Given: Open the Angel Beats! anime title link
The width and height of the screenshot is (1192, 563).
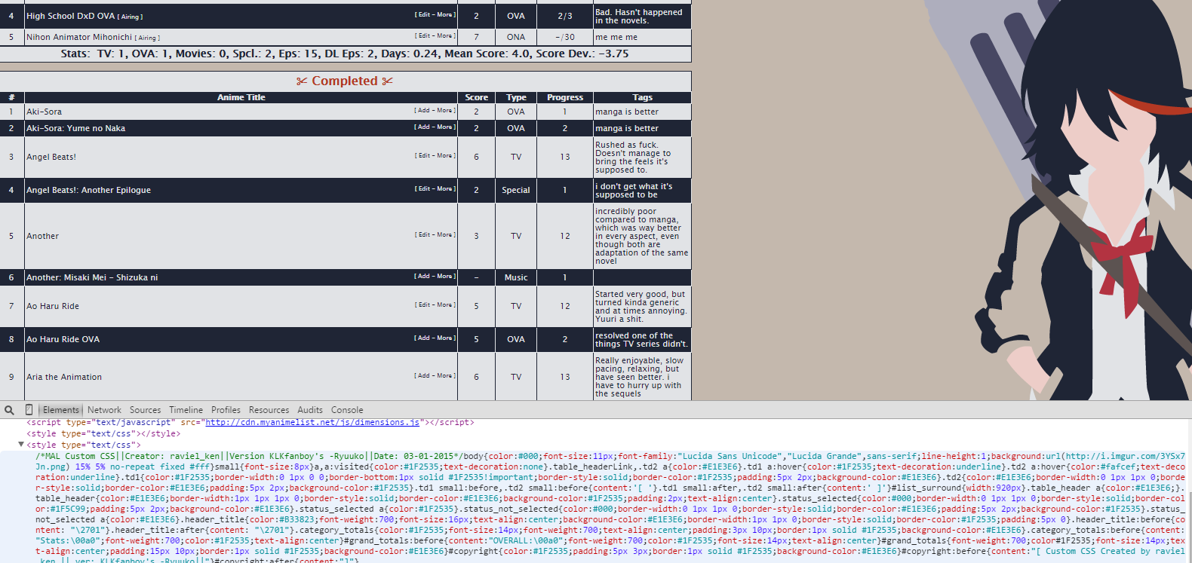Looking at the screenshot, I should click(x=51, y=157).
